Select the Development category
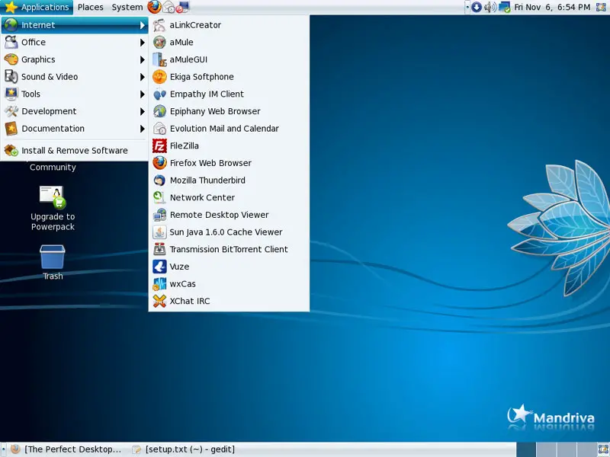610x457 pixels. pyautogui.click(x=75, y=111)
